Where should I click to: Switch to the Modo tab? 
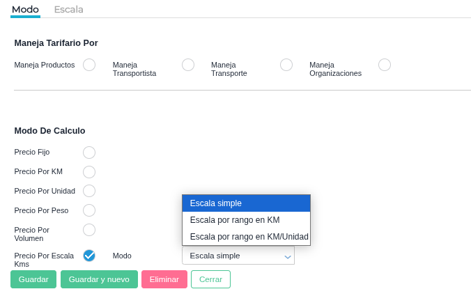coord(25,10)
